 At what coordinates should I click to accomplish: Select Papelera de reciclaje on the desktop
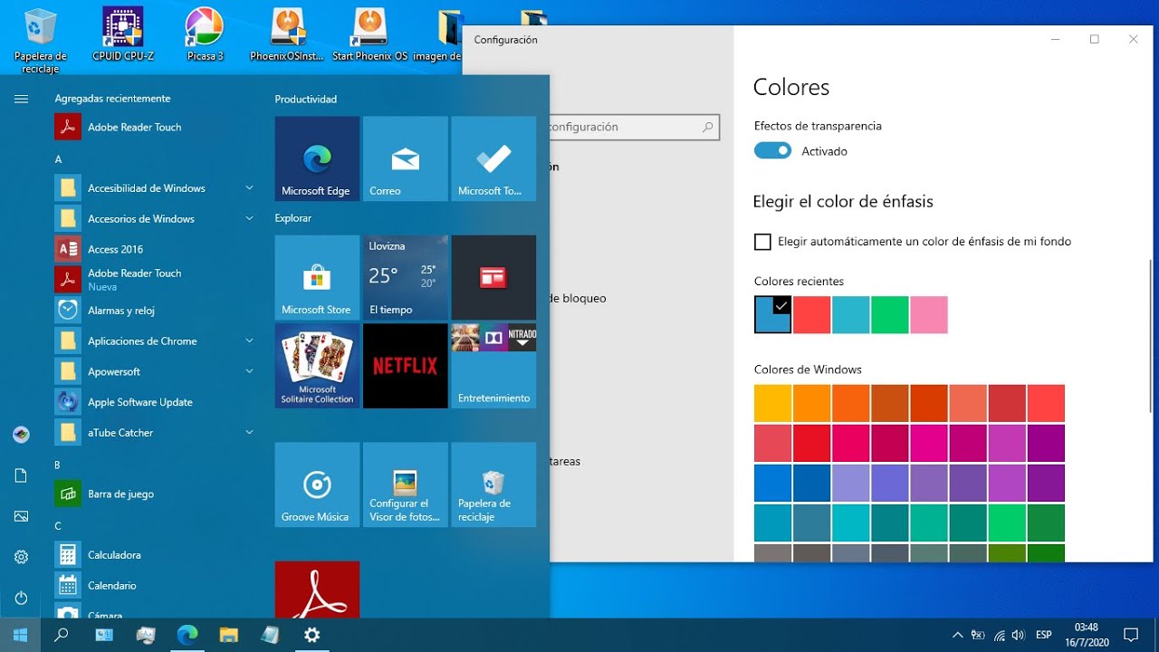(41, 40)
